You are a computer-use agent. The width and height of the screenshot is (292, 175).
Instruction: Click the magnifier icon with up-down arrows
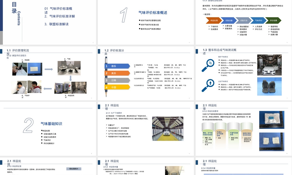(x=208, y=85)
